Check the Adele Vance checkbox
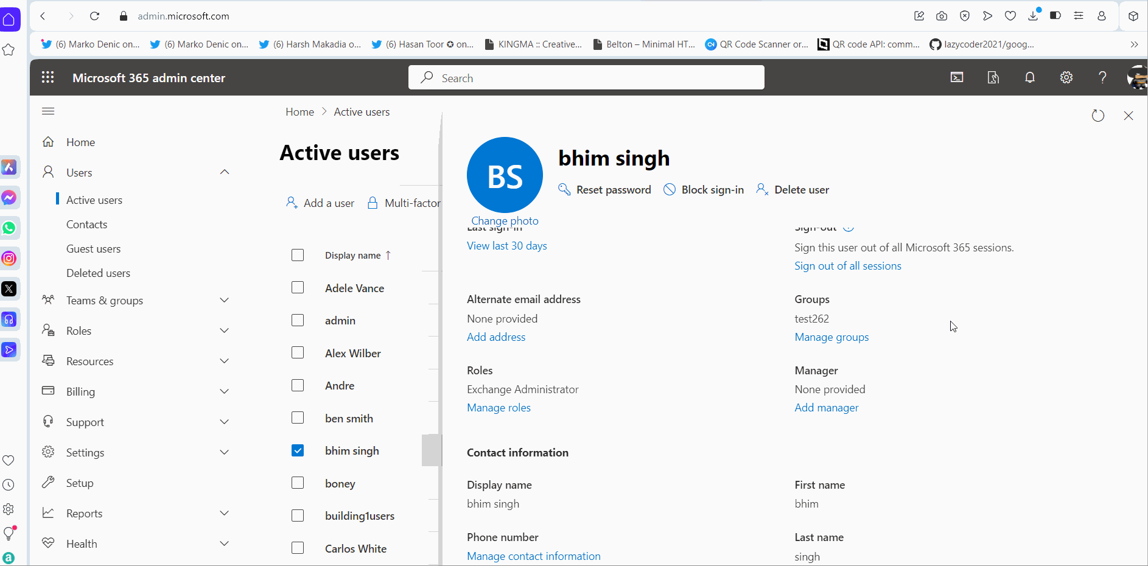Image resolution: width=1148 pixels, height=566 pixels. [x=298, y=287]
